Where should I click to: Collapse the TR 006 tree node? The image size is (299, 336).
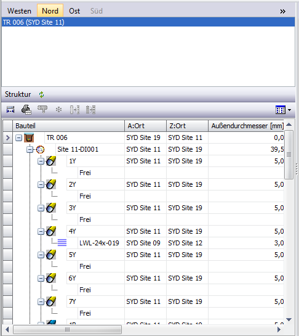18,137
